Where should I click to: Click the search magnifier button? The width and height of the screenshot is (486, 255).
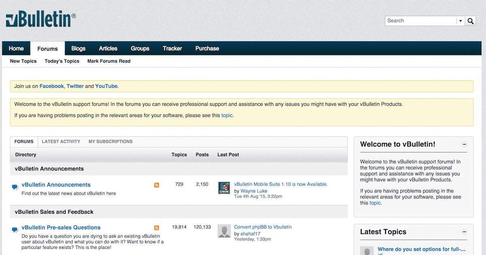coord(470,21)
